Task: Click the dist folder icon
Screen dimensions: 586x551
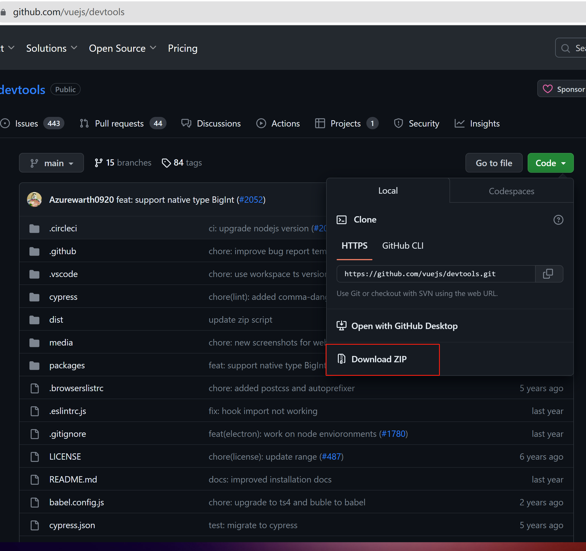Action: tap(34, 320)
